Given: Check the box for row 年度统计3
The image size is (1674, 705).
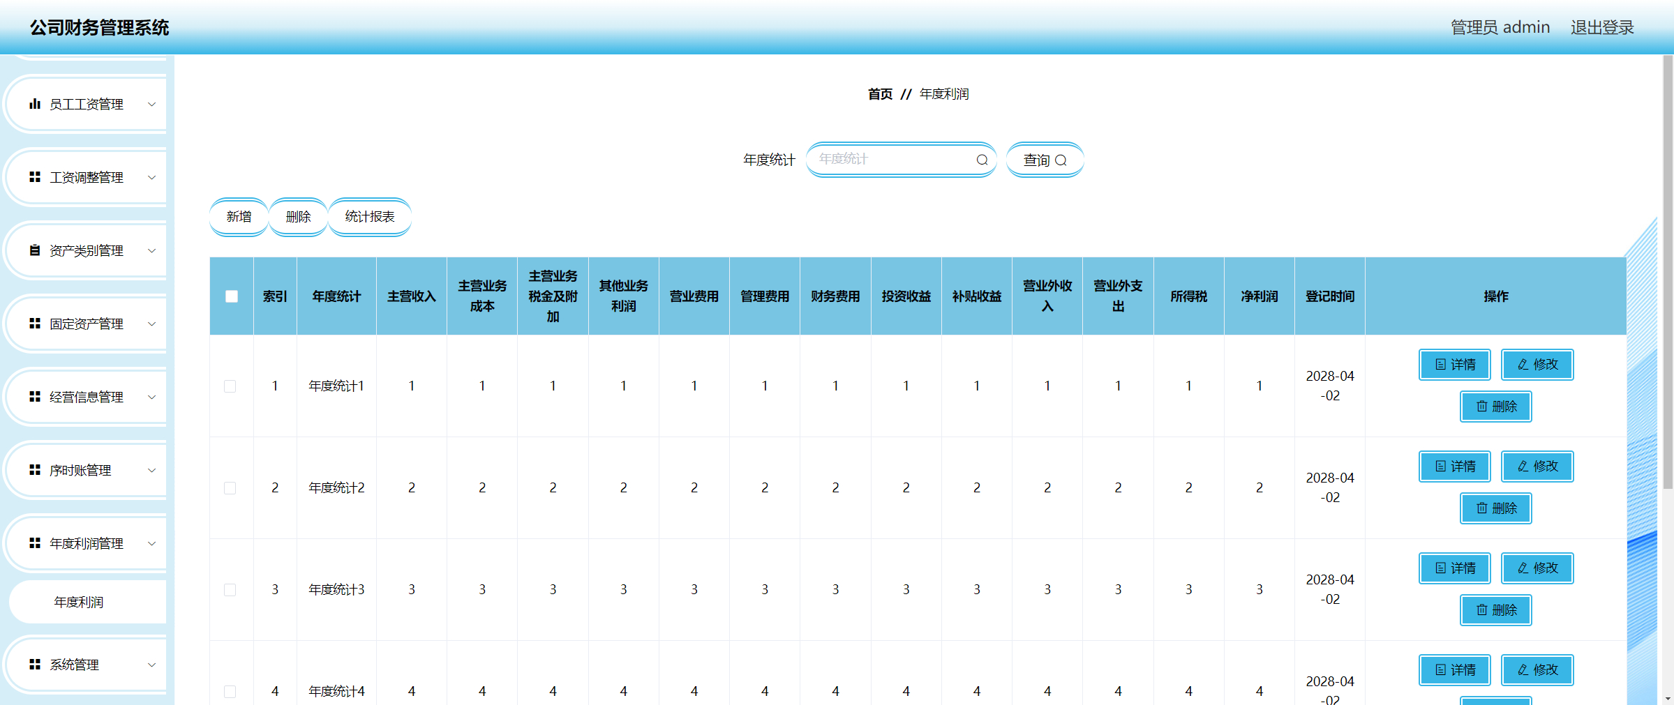Looking at the screenshot, I should coord(230,590).
